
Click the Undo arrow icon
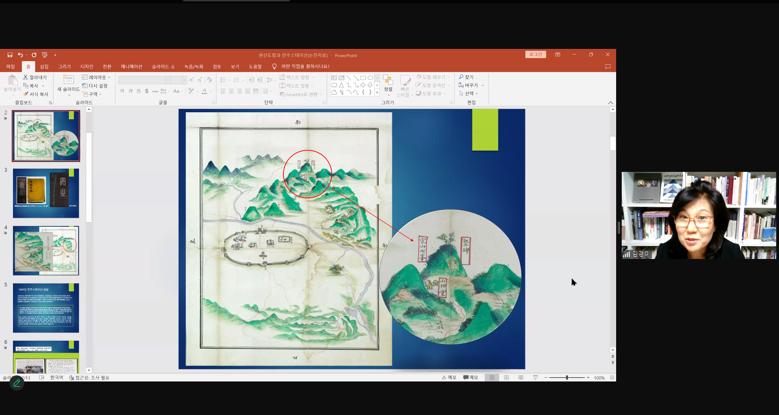20,55
